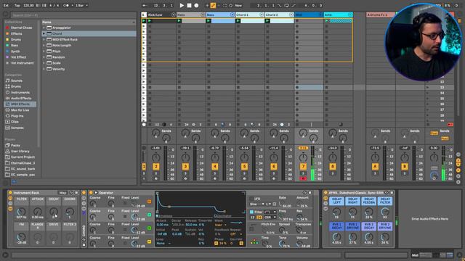Click the DELAY LEFT macro button
The height and width of the screenshot is (261, 465).
[336, 201]
